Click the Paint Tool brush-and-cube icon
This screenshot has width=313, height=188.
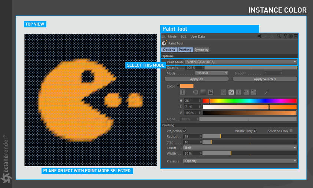point(164,43)
